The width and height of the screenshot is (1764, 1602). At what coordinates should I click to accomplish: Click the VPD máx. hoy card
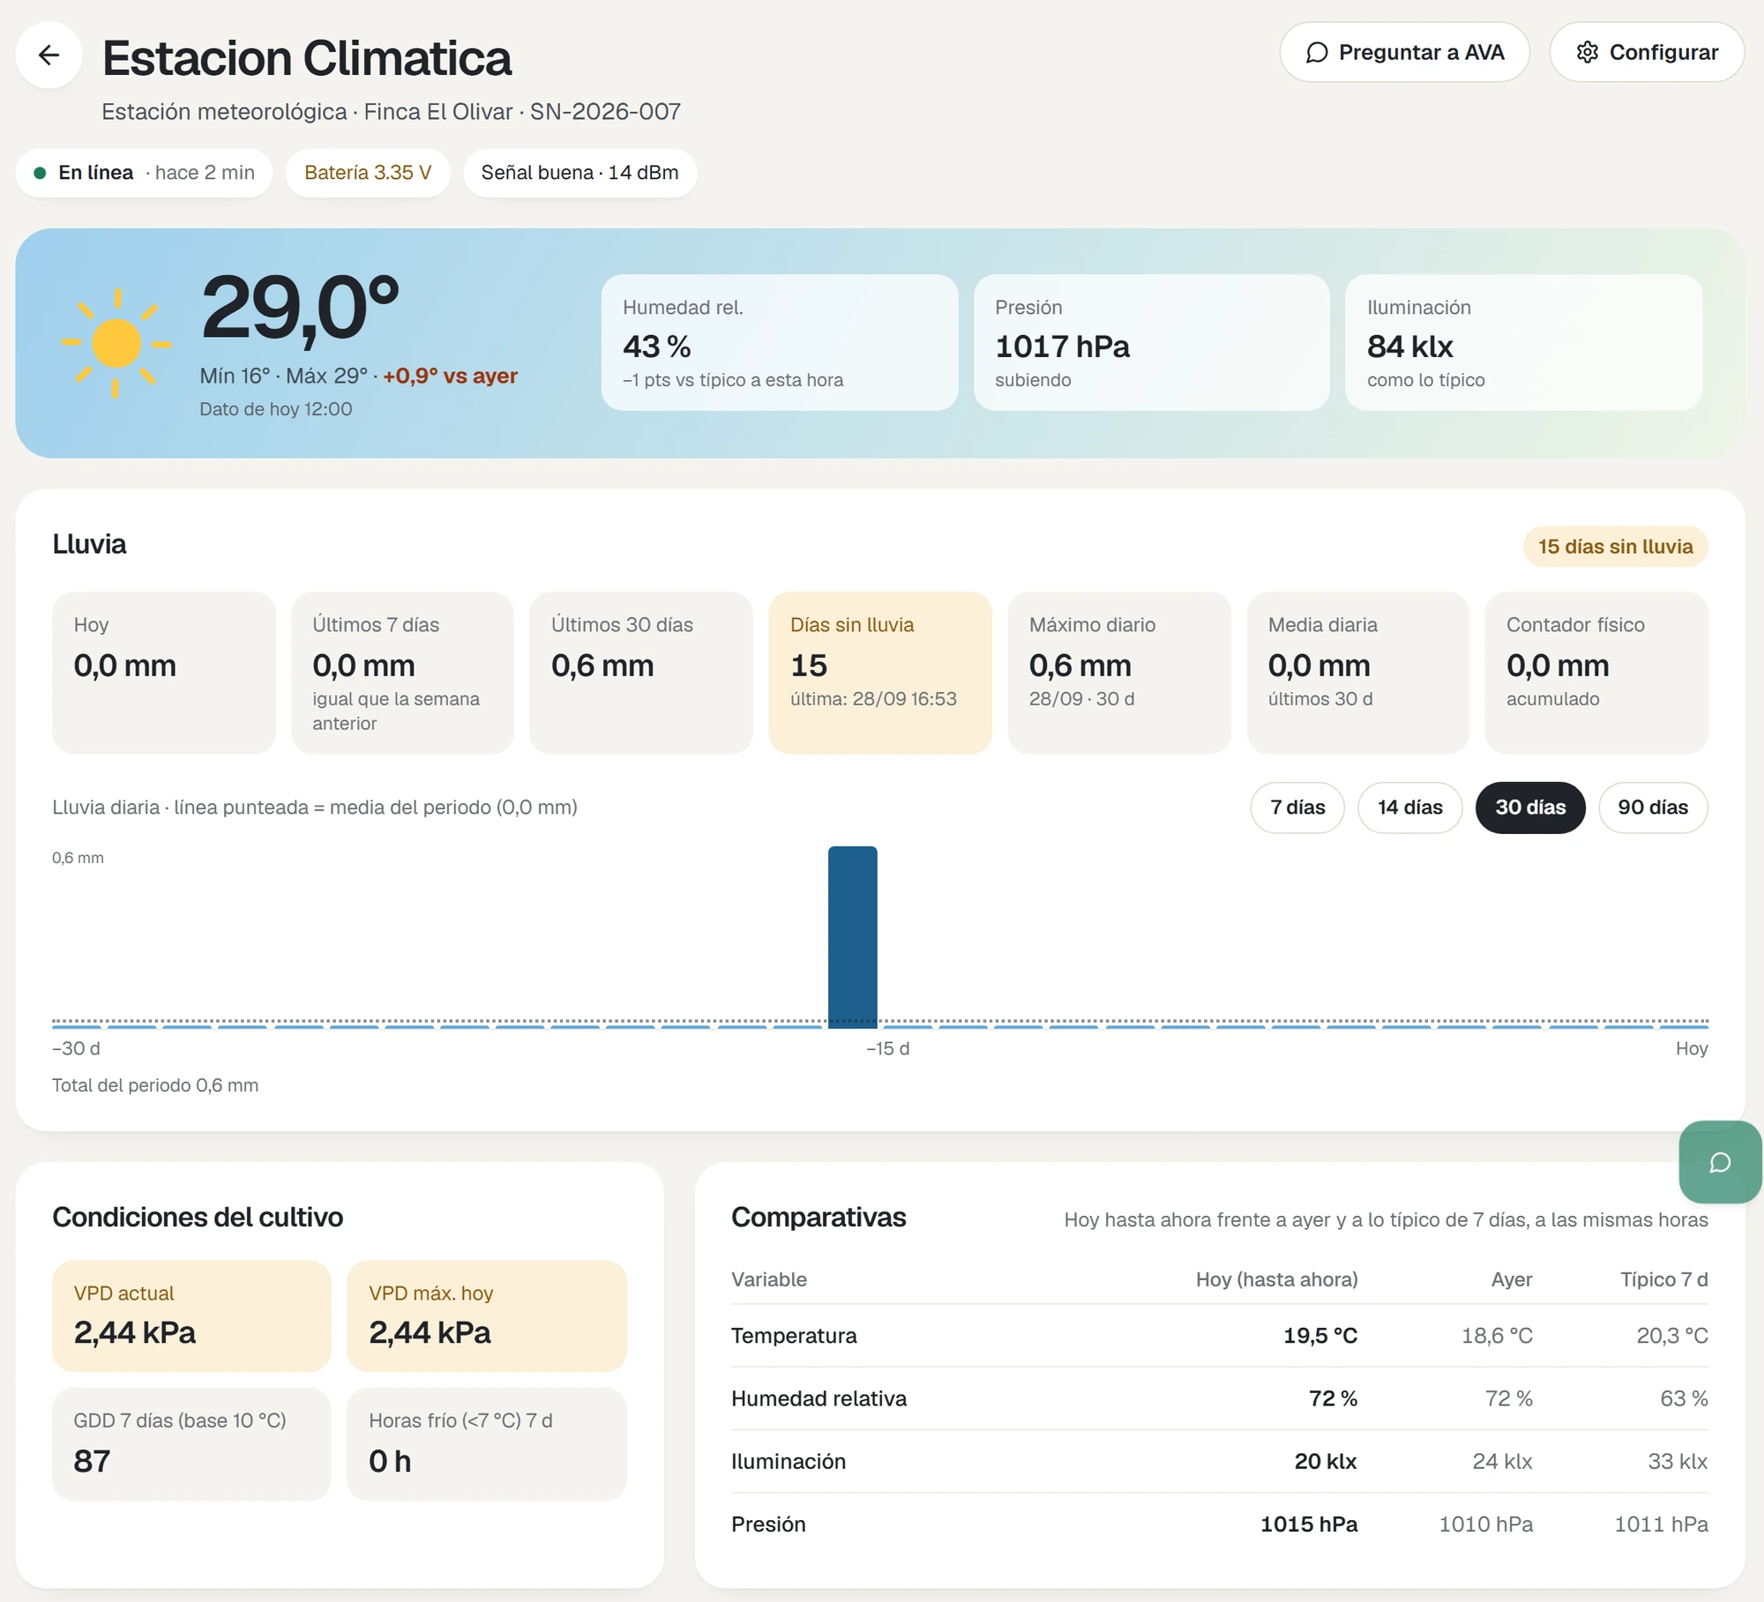(x=487, y=1315)
